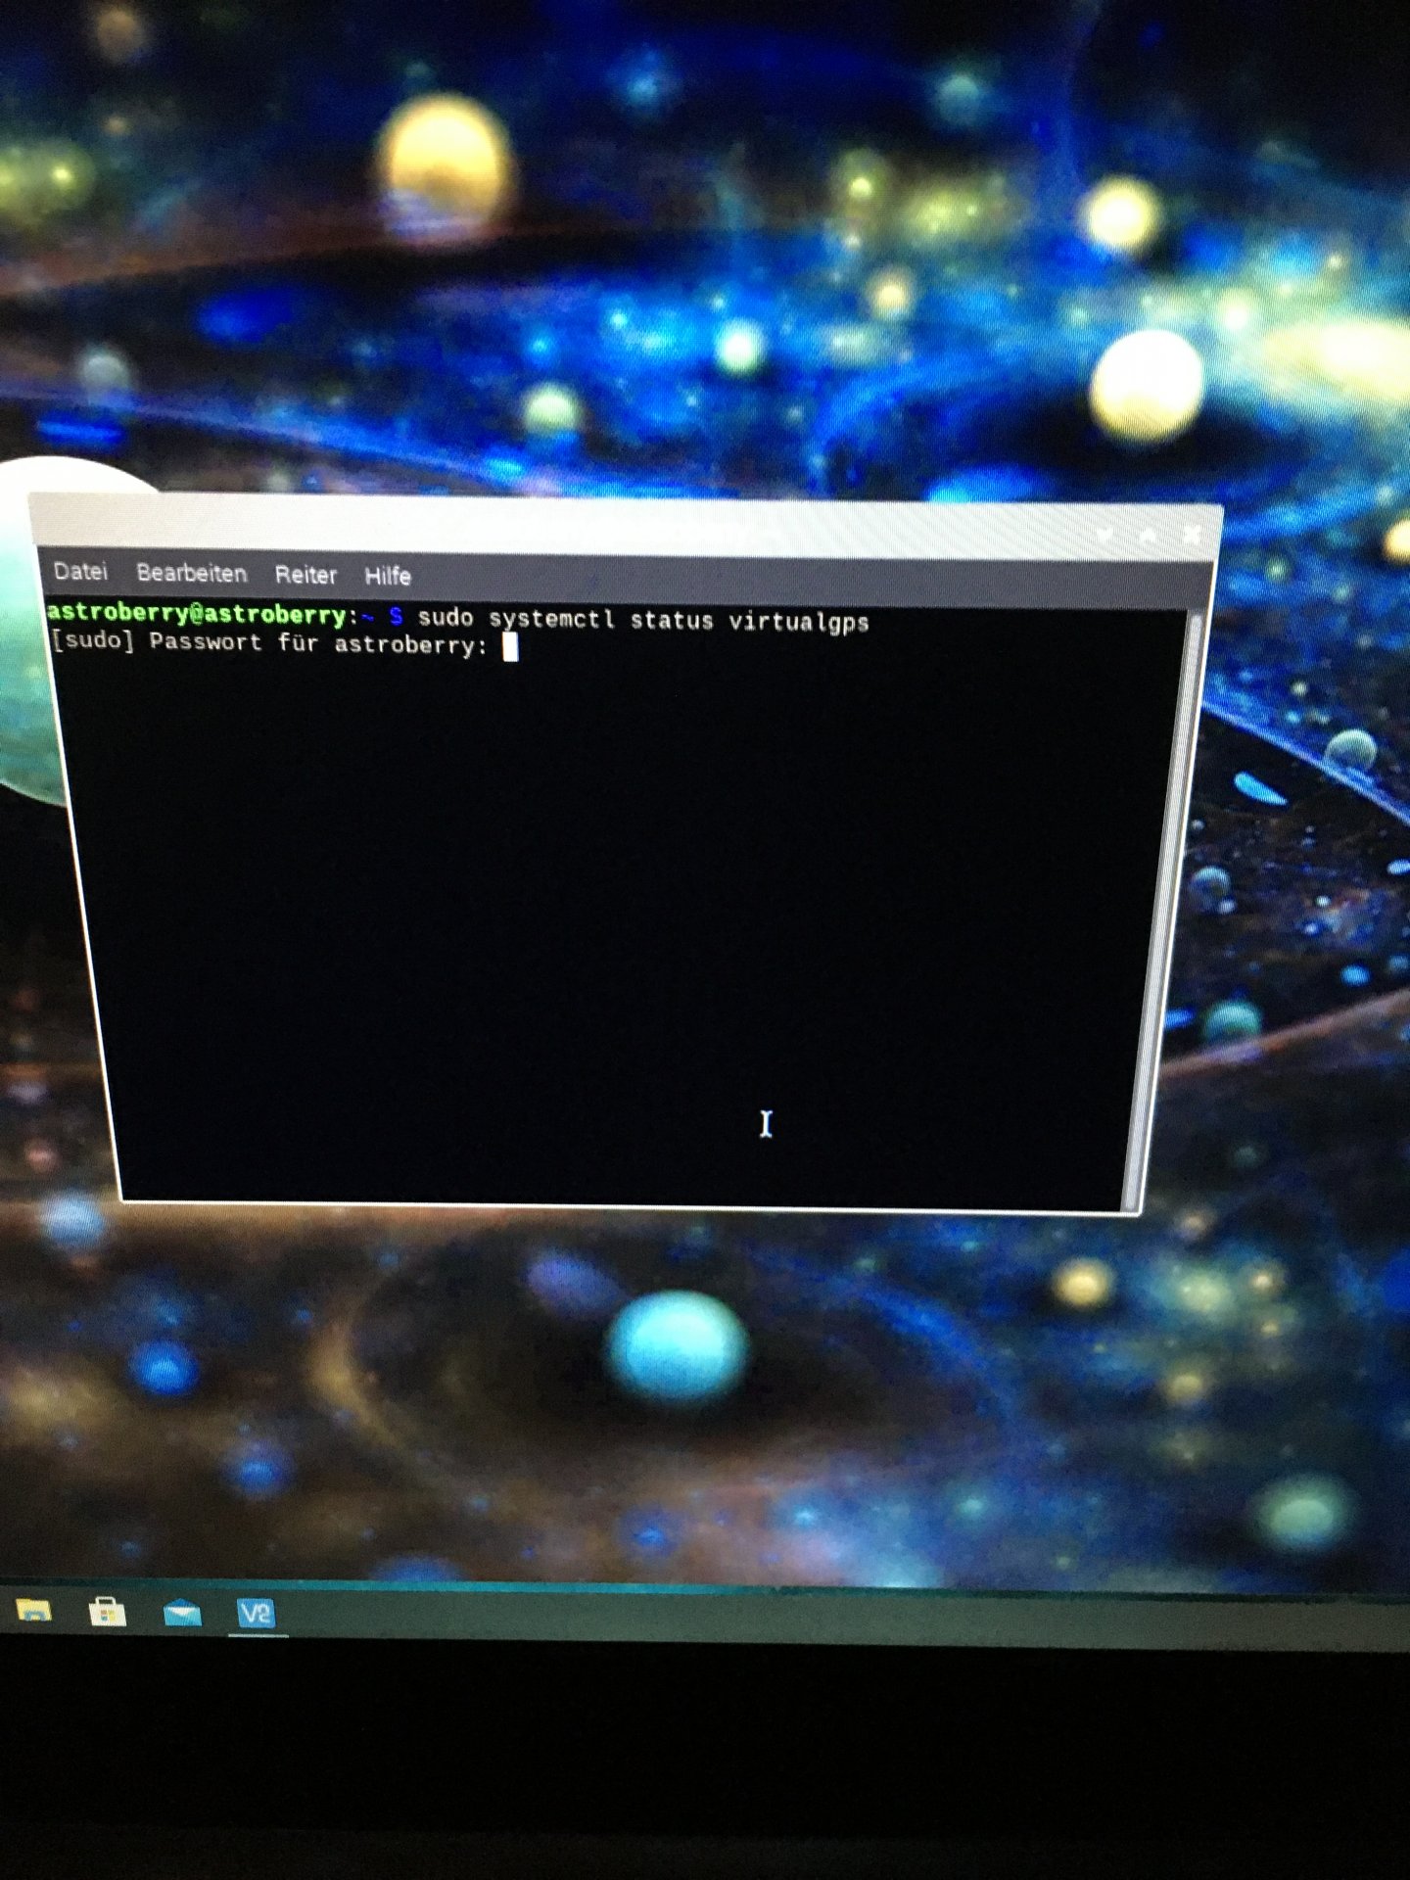The image size is (1410, 1880).
Task: Open the Mail app taskbar icon
Action: (x=182, y=1612)
